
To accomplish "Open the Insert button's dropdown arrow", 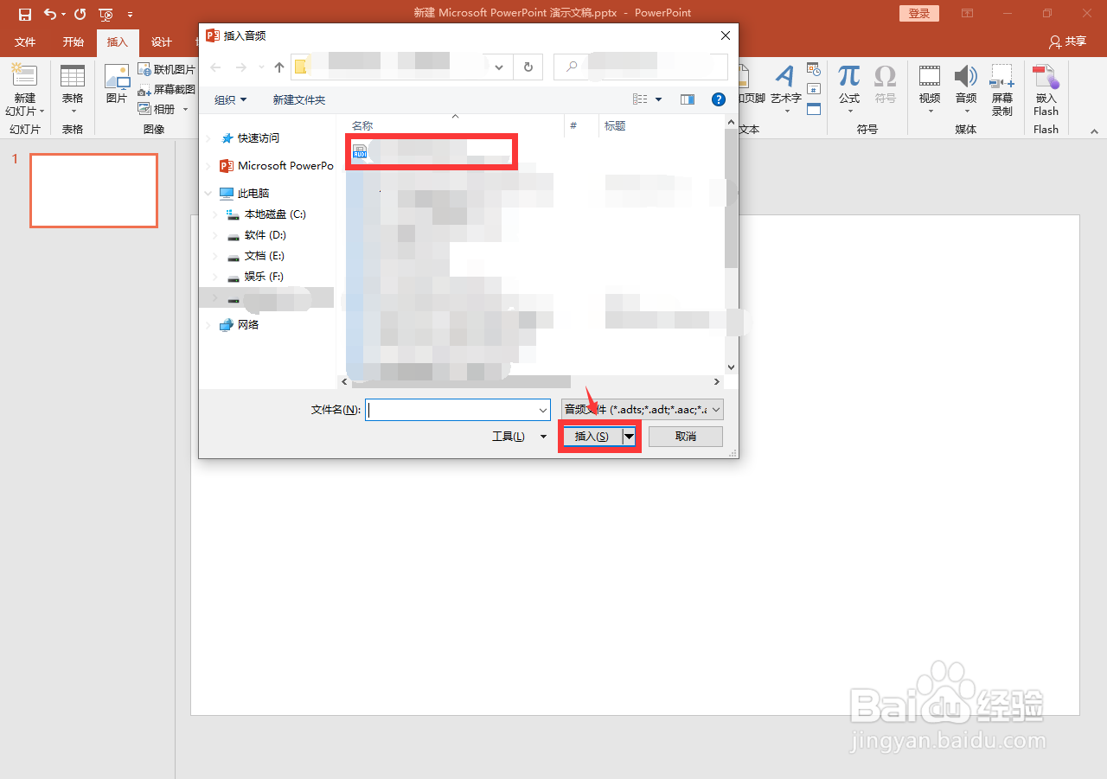I will 629,437.
